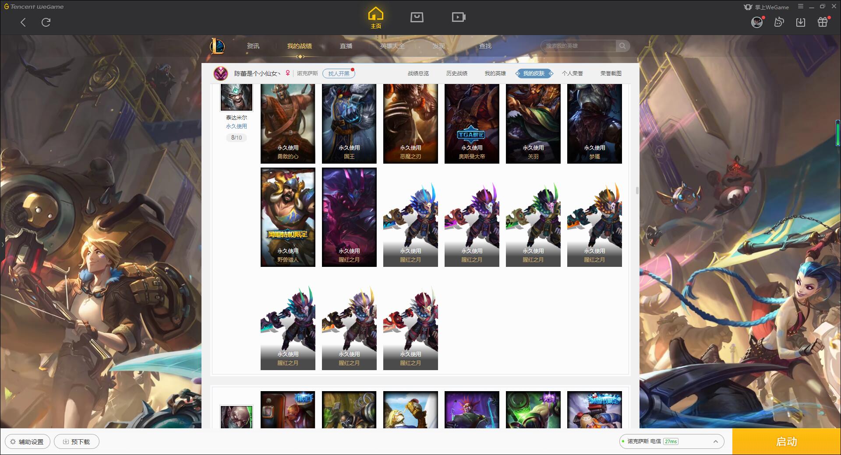Switch to the 资讯 tab
The image size is (841, 455).
253,46
